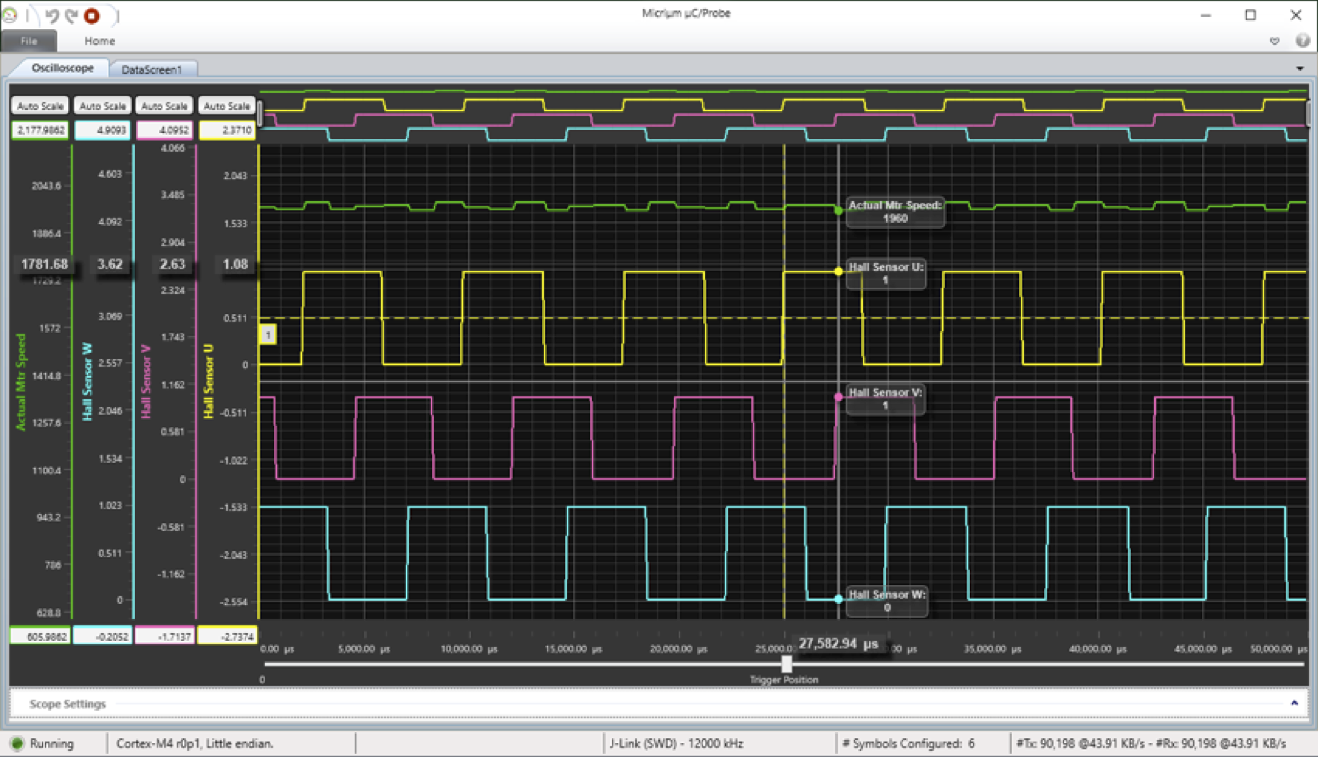Expand the Scope Settings panel chevron
This screenshot has height=757, width=1318.
pos(1295,703)
